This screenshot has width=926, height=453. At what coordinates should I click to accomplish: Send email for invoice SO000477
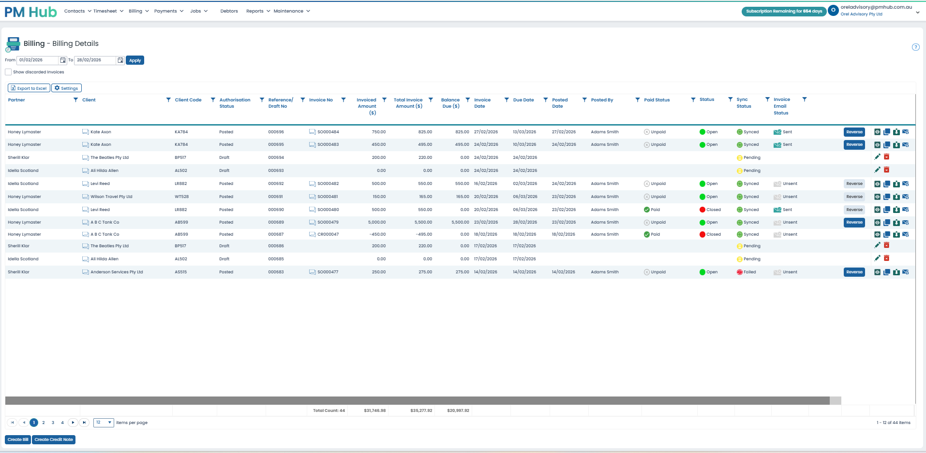905,272
